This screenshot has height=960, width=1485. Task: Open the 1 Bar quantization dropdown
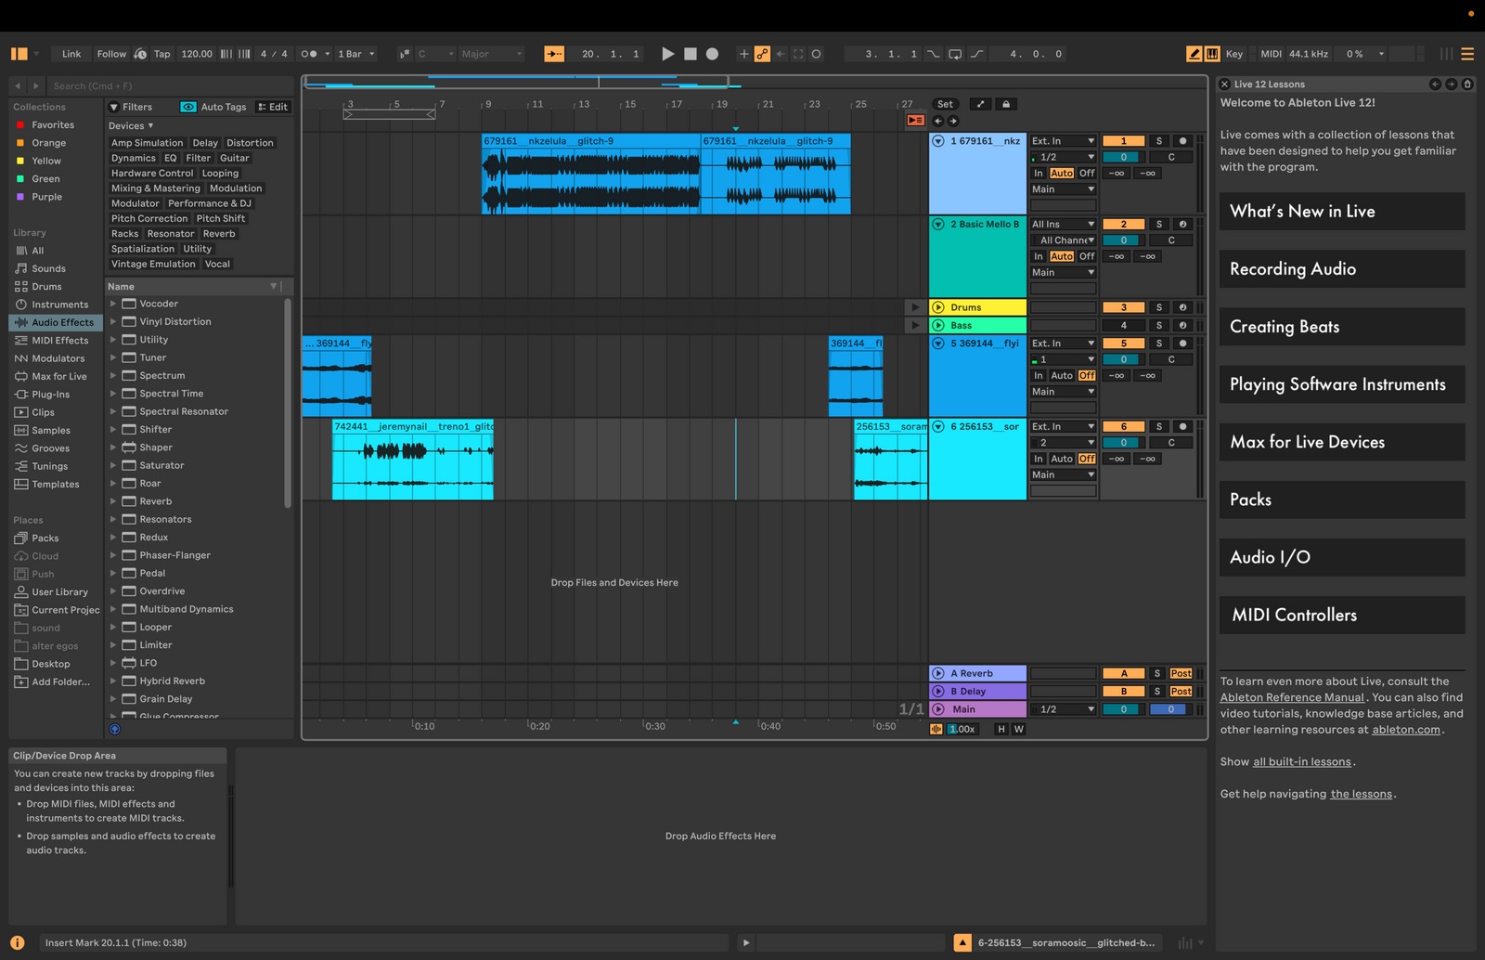[356, 54]
